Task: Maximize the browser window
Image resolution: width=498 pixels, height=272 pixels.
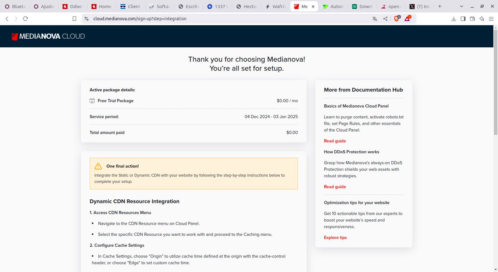Action: click(x=483, y=7)
